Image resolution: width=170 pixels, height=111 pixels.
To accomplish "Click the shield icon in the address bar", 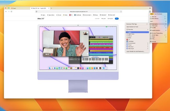I will [x=36, y=12].
